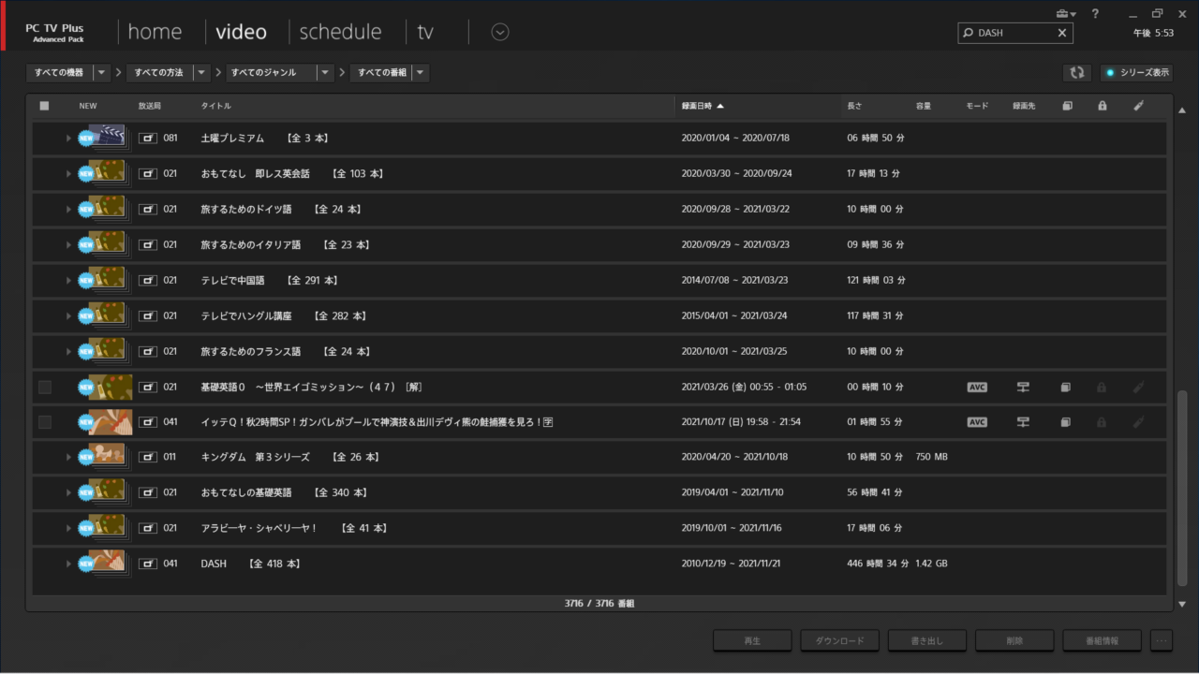Open the toolbox settings menu icon
The width and height of the screenshot is (1199, 674).
tap(1065, 14)
